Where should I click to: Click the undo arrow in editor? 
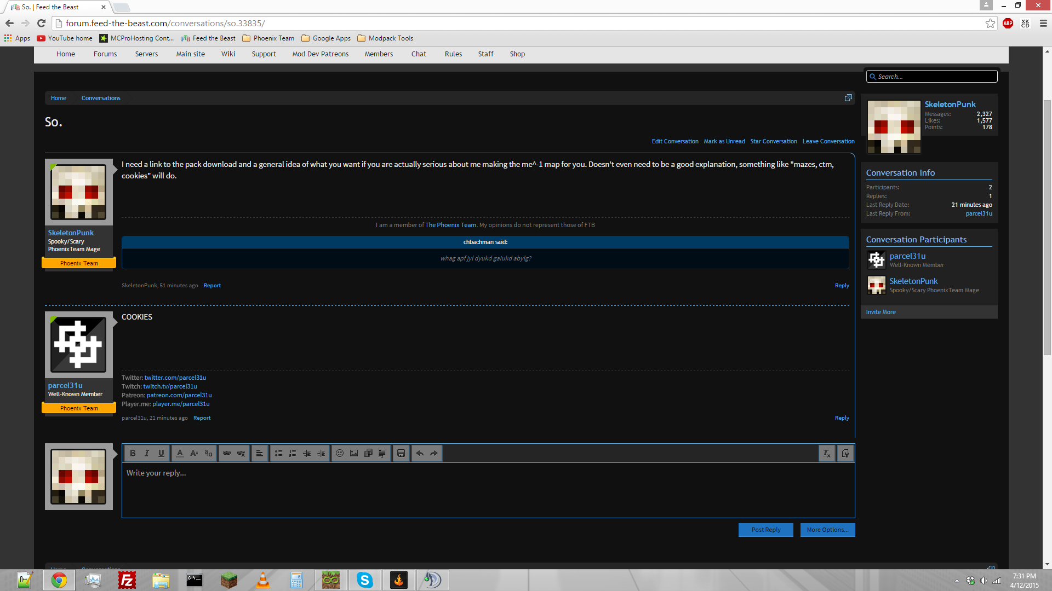[x=420, y=453]
